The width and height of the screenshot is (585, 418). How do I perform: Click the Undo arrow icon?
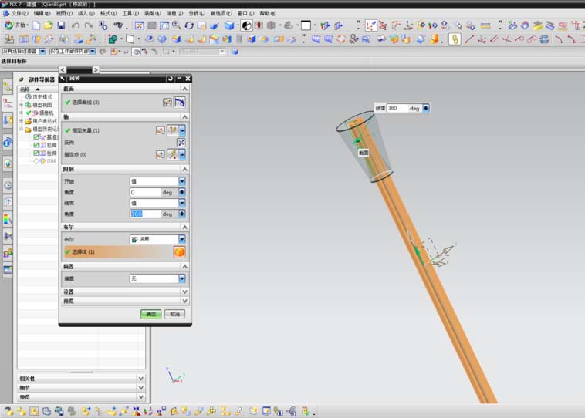tap(76, 25)
